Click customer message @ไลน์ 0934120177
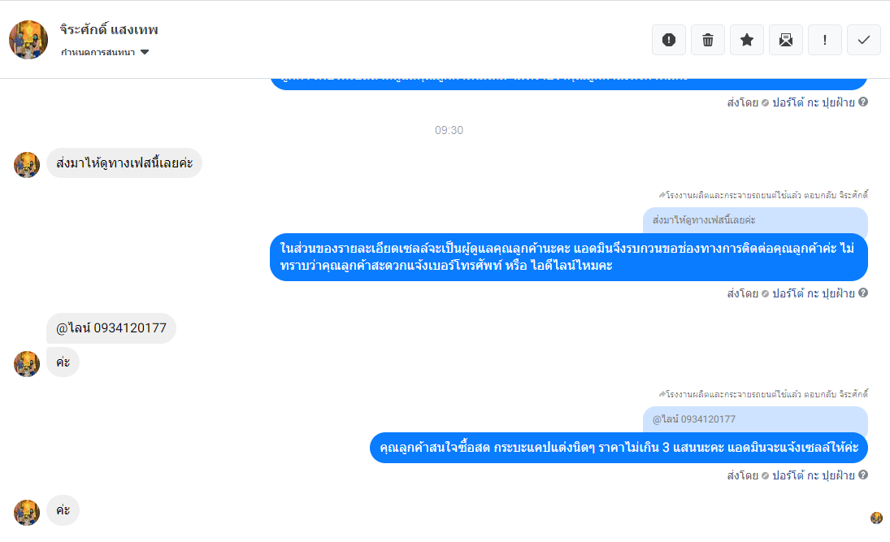890x542 pixels. click(111, 328)
